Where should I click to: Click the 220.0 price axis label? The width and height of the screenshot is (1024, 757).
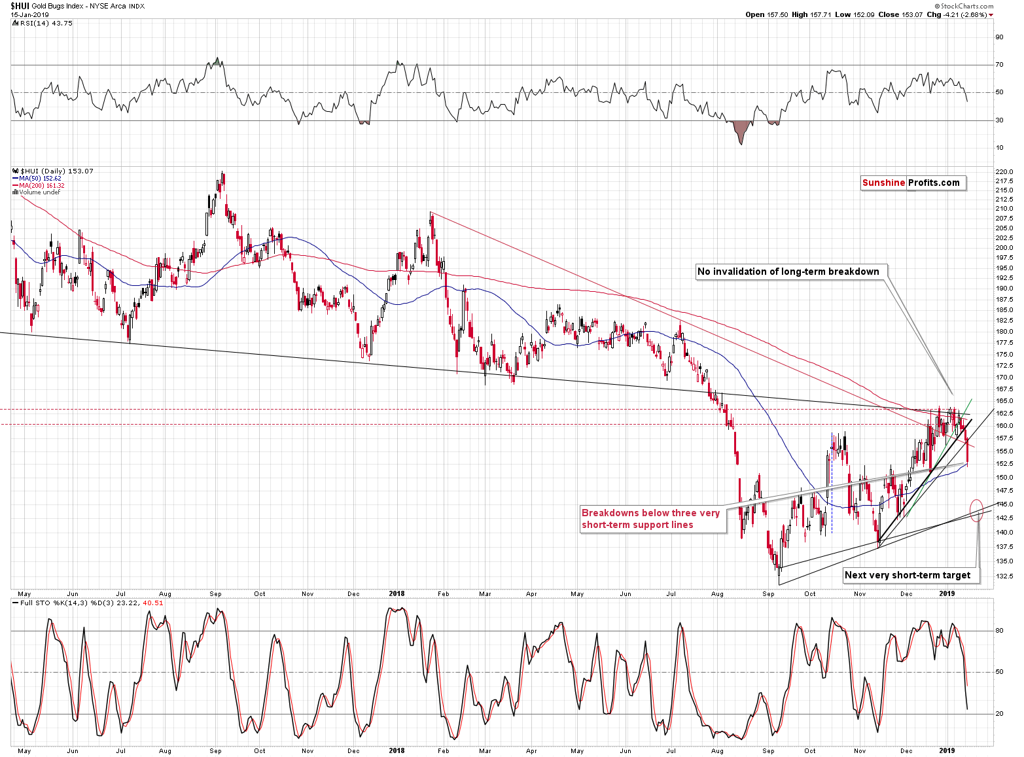coord(1004,171)
